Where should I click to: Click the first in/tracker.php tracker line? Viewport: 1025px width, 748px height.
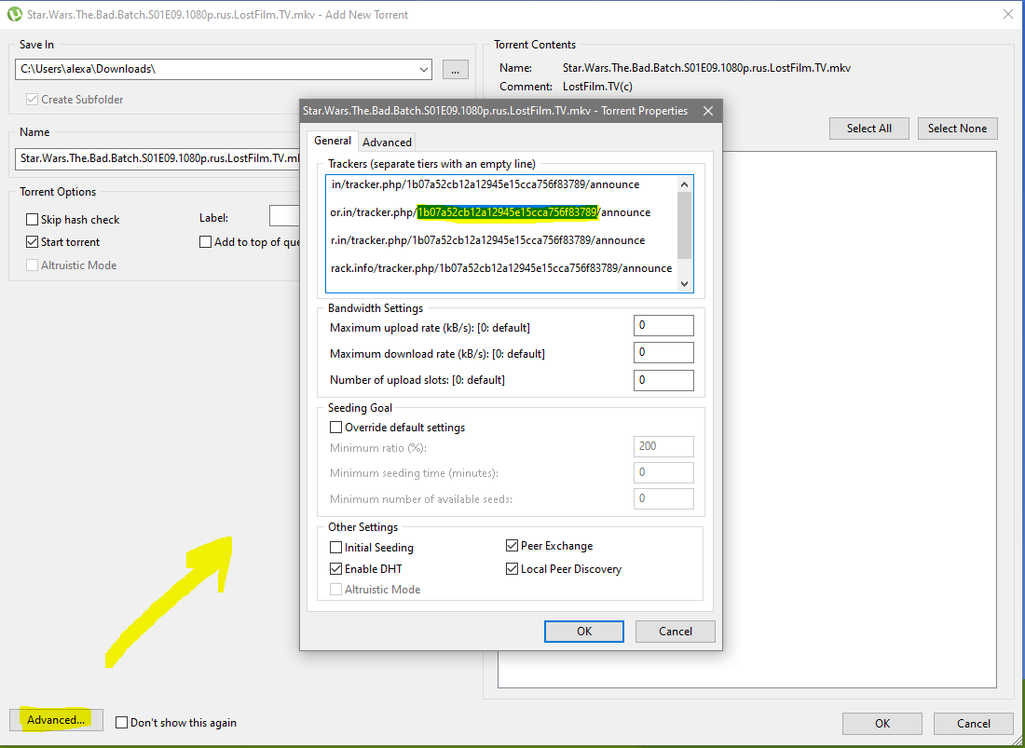point(485,184)
